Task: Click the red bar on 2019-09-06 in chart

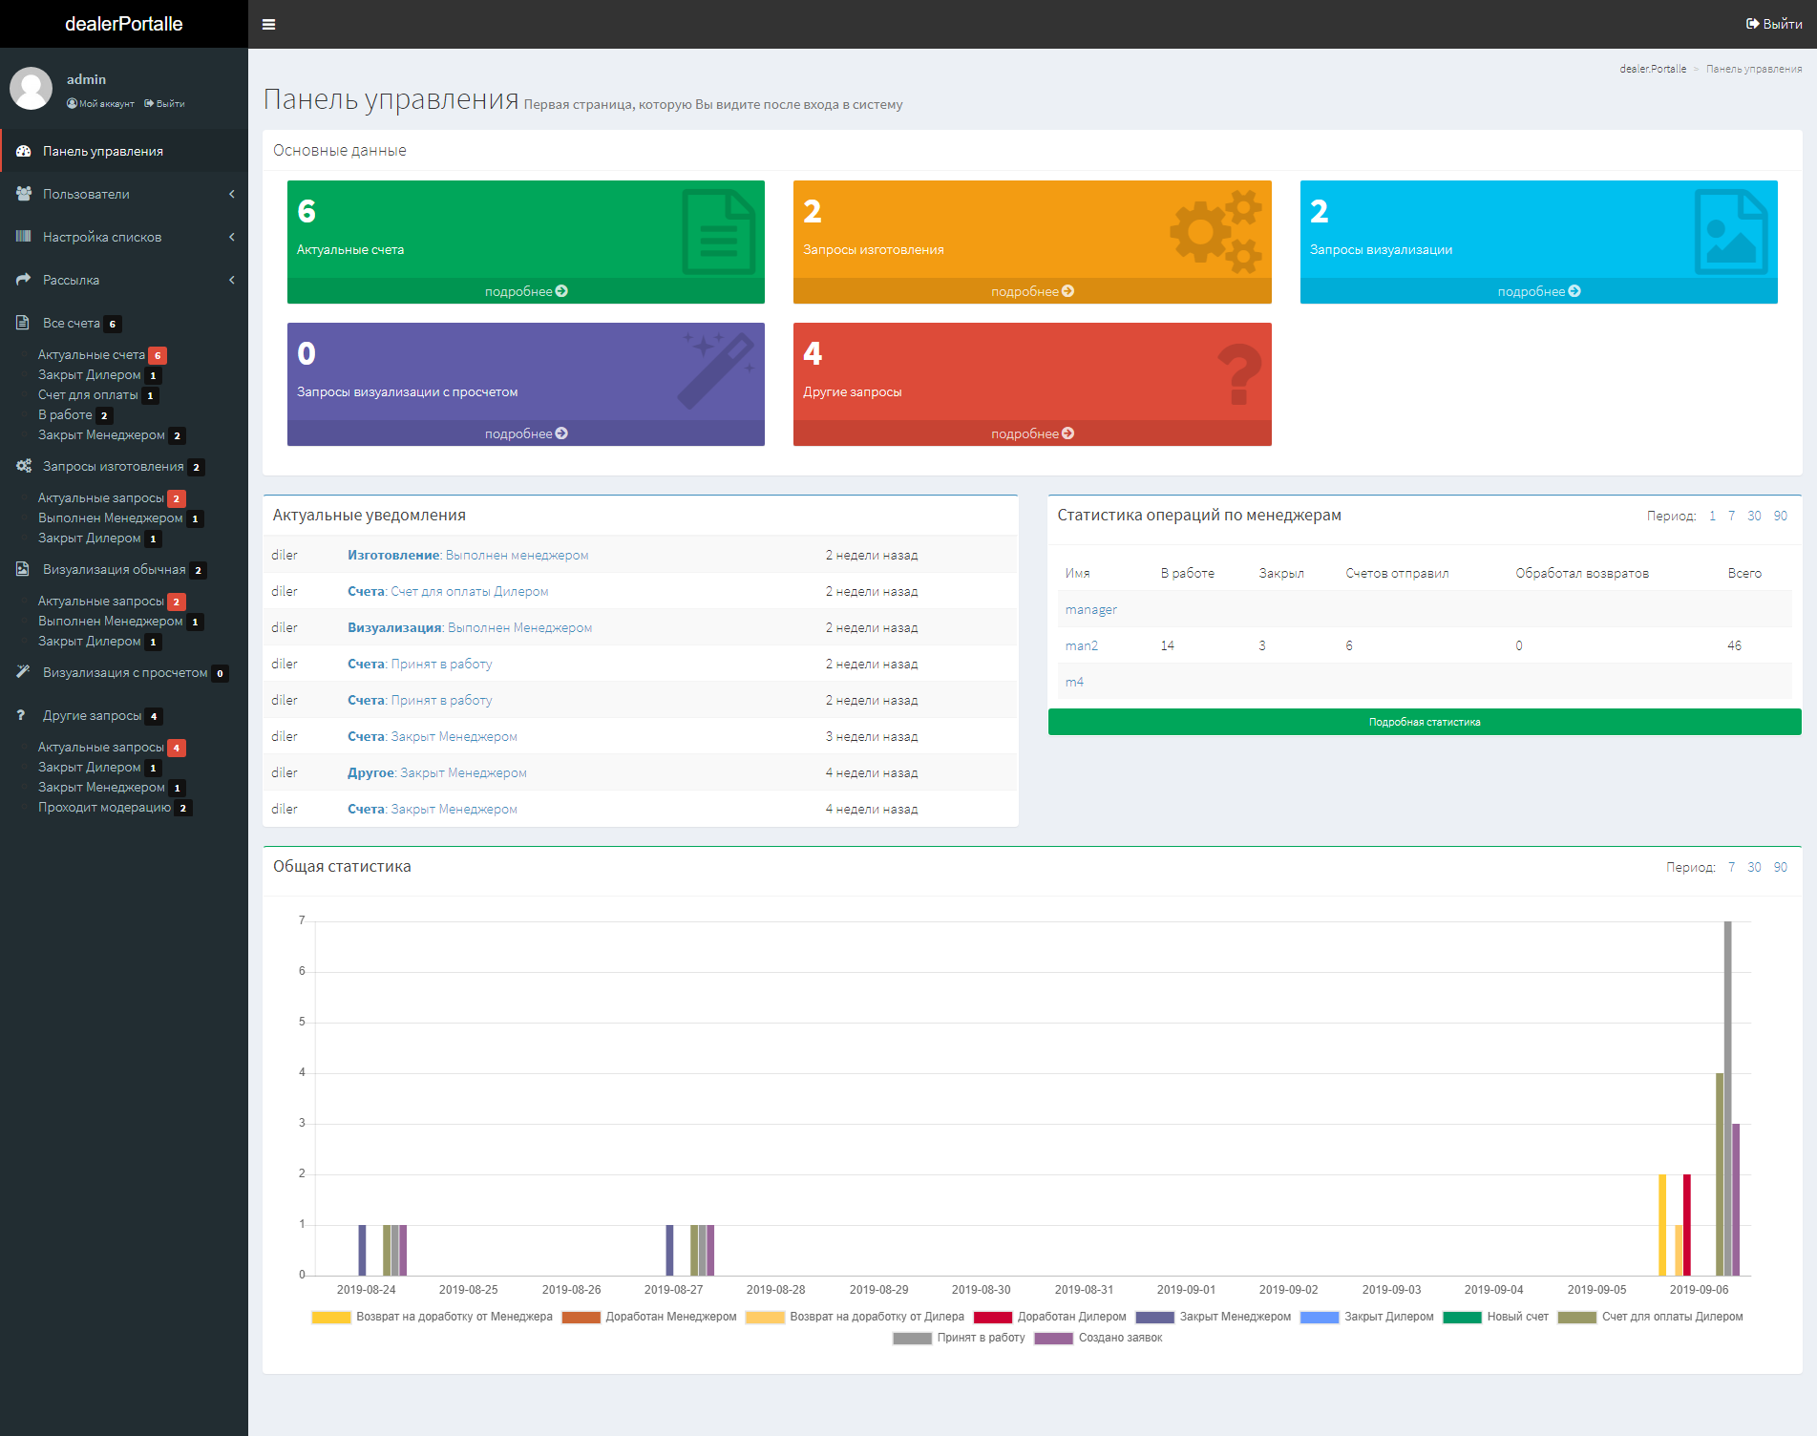Action: (x=1686, y=1225)
